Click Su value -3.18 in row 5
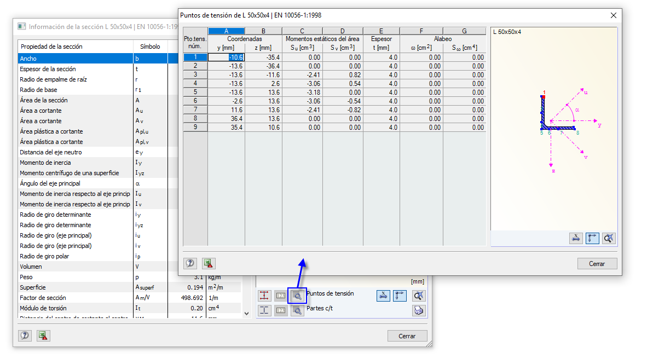Viewport: 653px width, 364px height. pyautogui.click(x=302, y=93)
